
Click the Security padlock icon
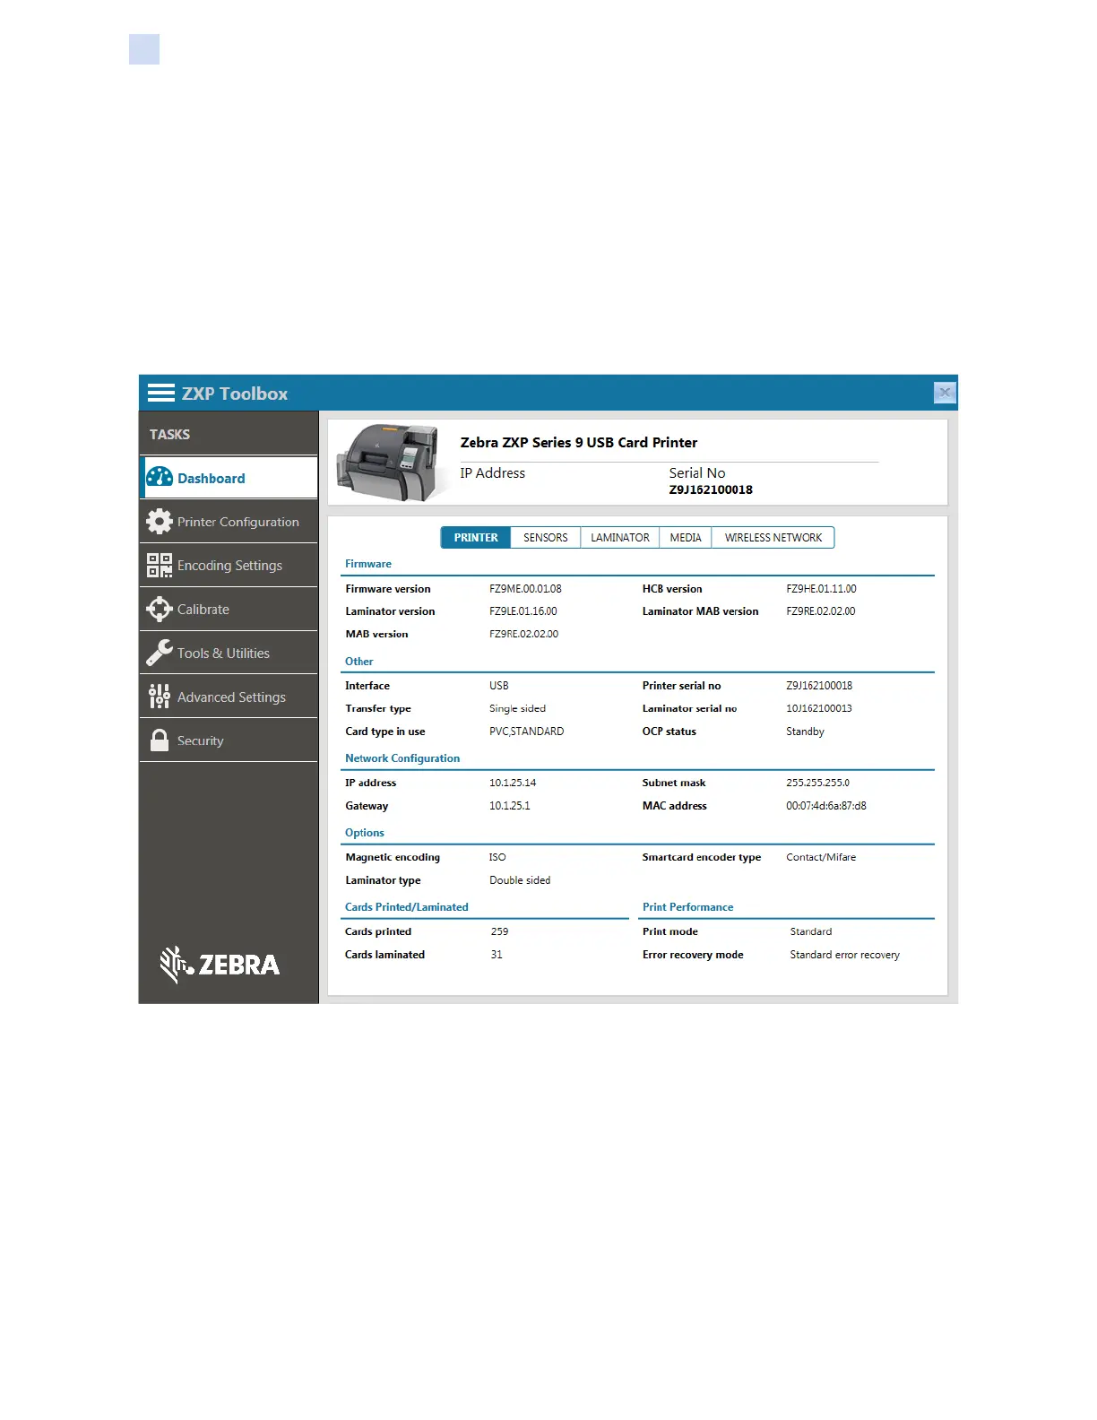pyautogui.click(x=160, y=740)
